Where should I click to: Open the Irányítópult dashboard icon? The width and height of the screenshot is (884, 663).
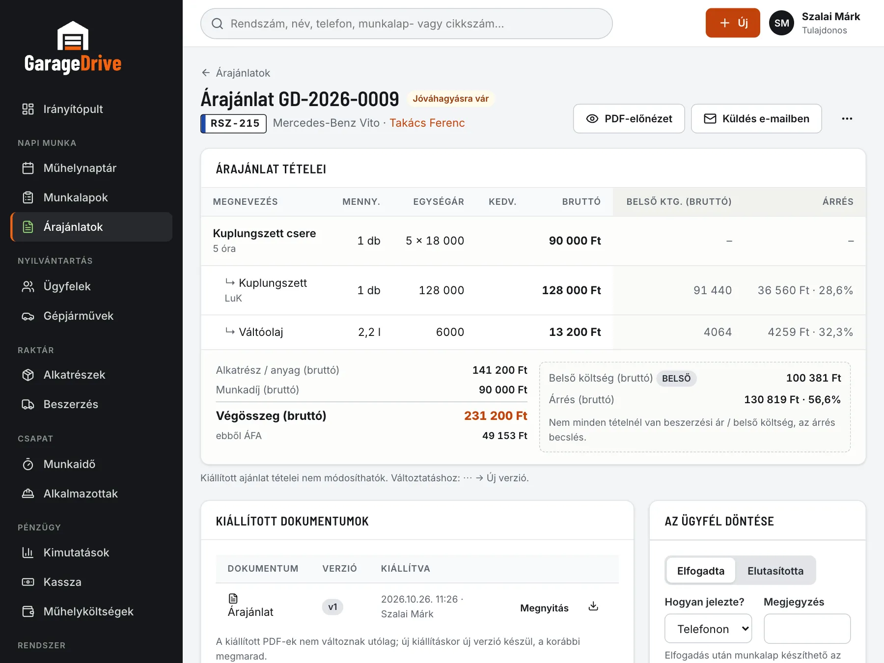click(28, 109)
